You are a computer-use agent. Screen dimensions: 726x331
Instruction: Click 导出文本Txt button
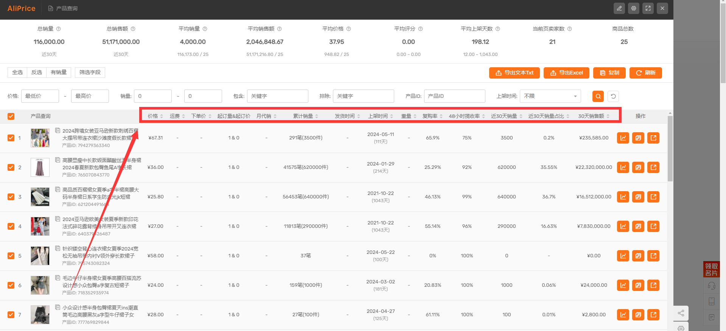[x=515, y=73]
